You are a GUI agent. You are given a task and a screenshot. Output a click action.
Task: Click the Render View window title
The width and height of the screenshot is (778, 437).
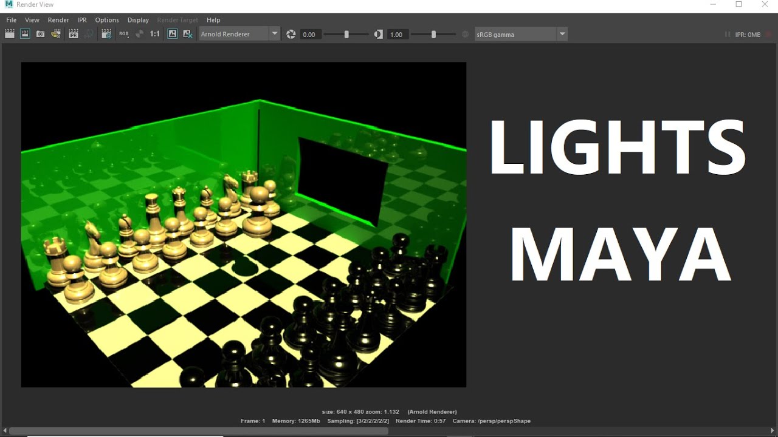click(x=35, y=4)
